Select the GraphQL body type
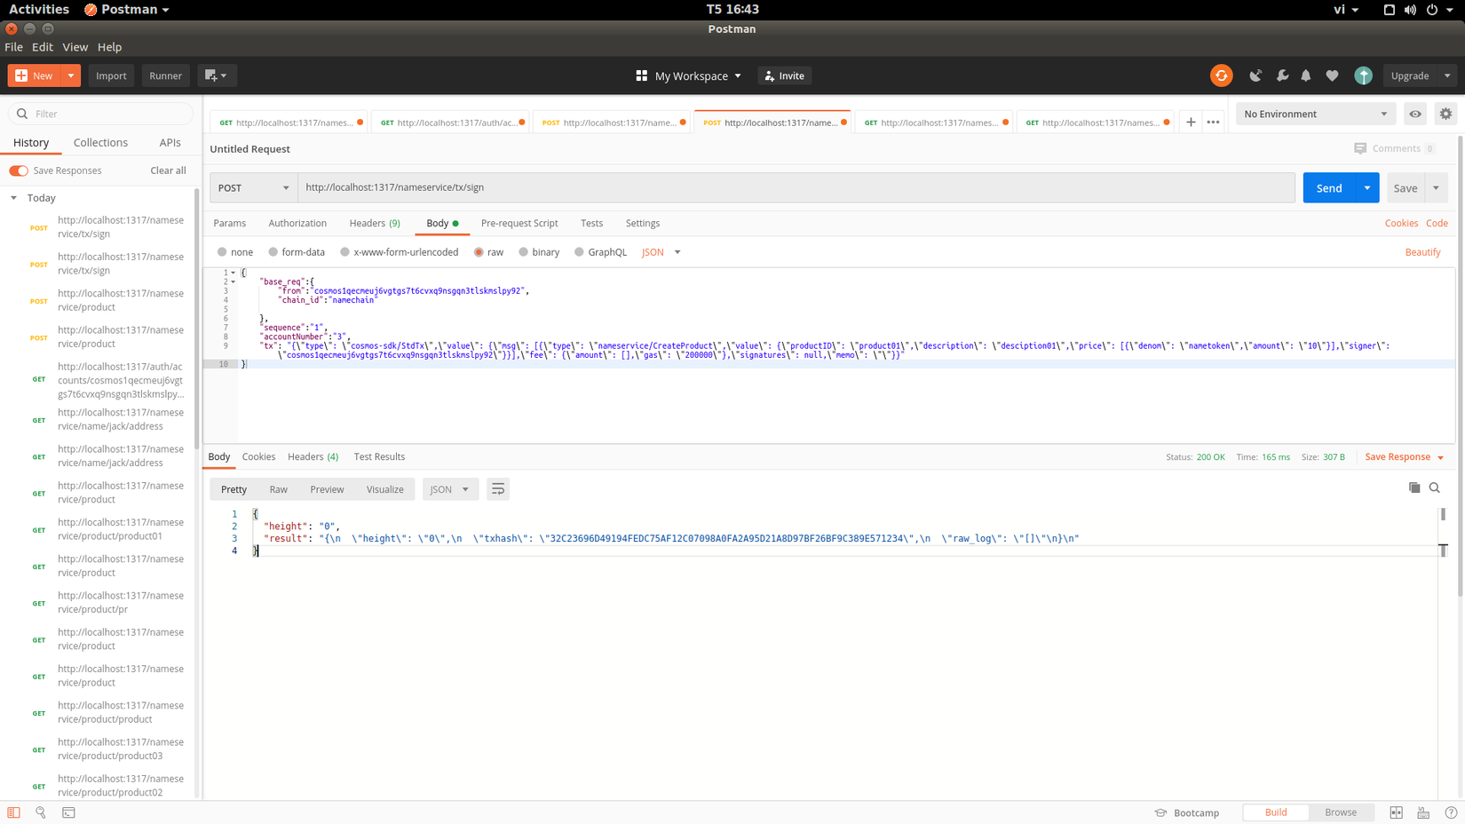The height and width of the screenshot is (824, 1465). tap(579, 252)
